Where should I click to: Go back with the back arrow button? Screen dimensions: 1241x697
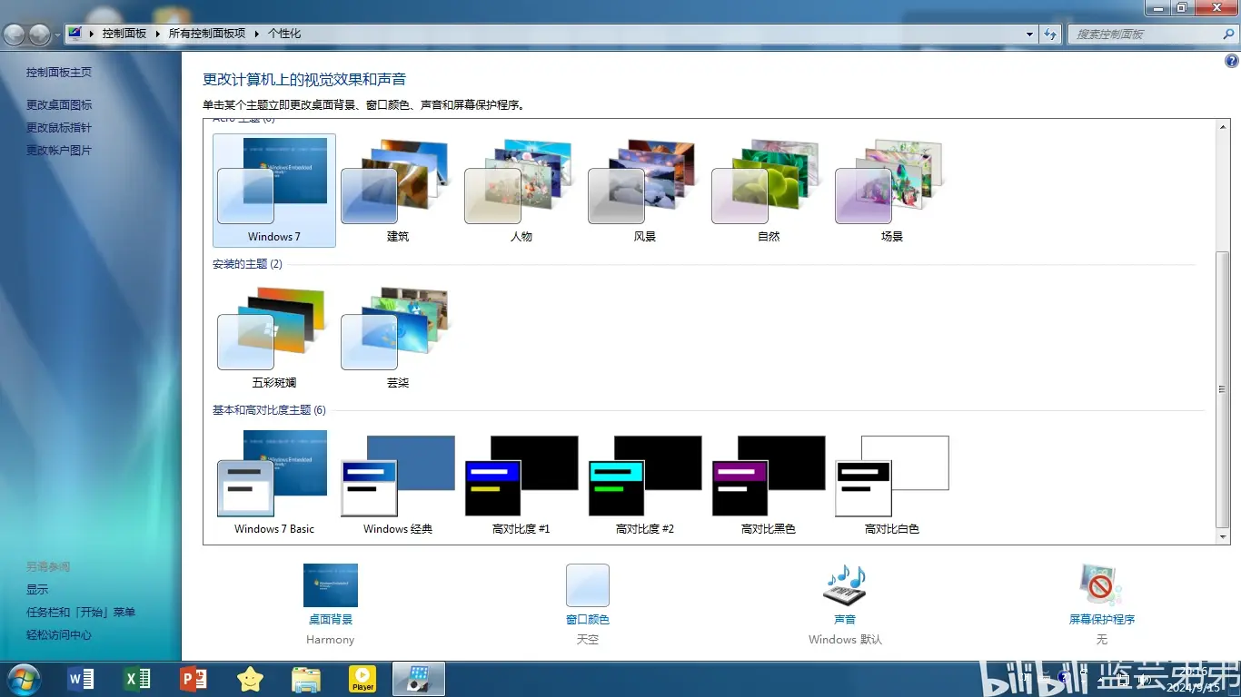coord(15,34)
